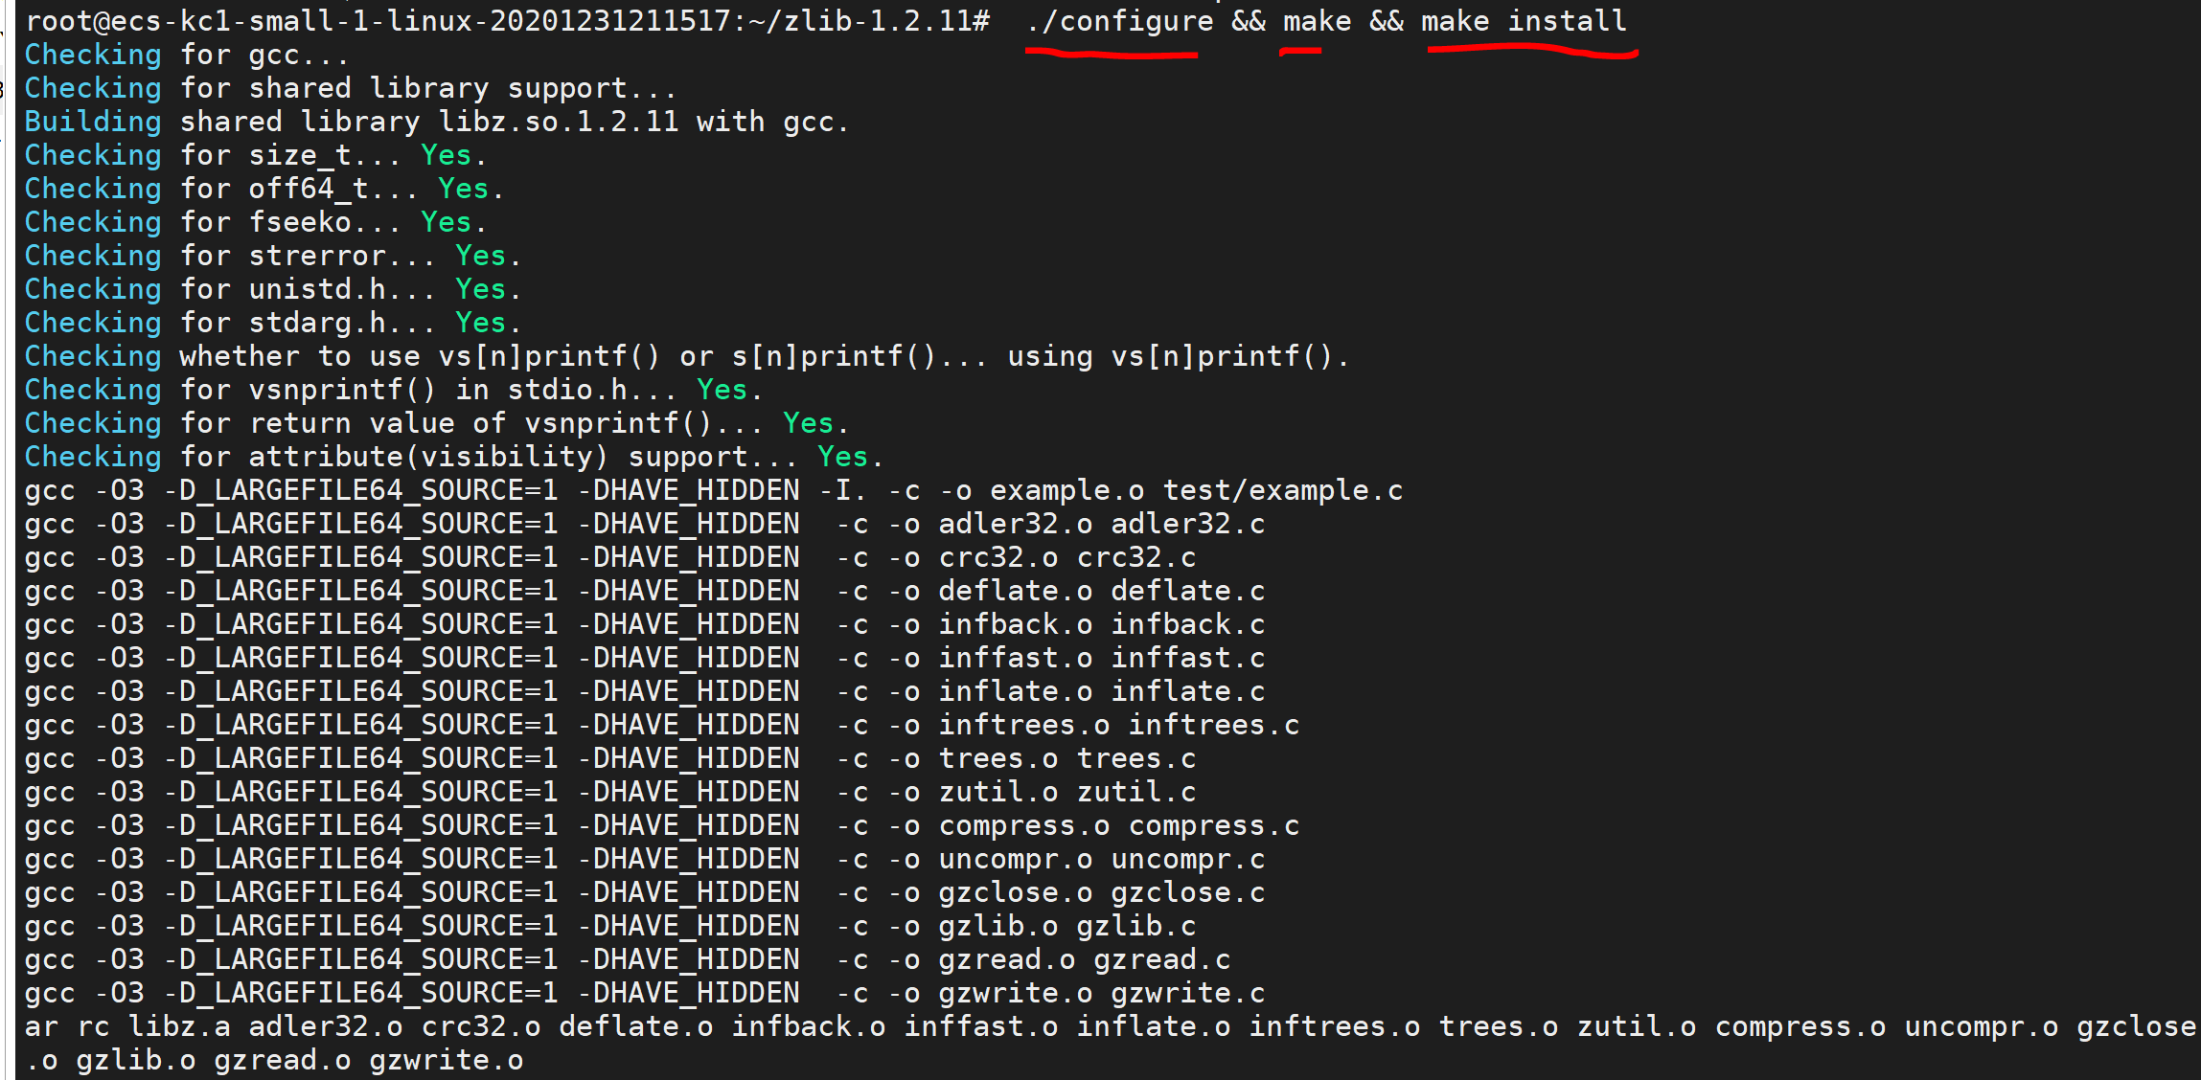Click 'deflate.c' in compile line
2201x1080 pixels.
pos(1187,591)
